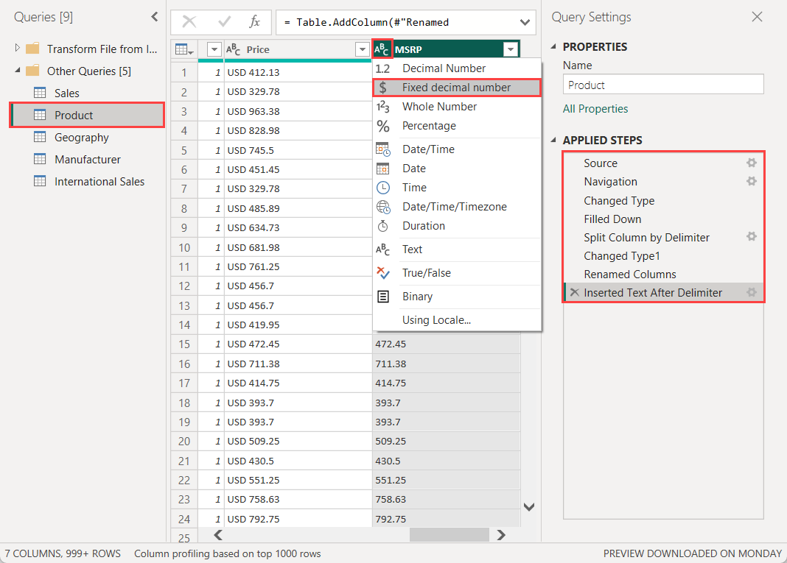Click the horizontal scrollbar thumb
The height and width of the screenshot is (563, 787).
[450, 535]
